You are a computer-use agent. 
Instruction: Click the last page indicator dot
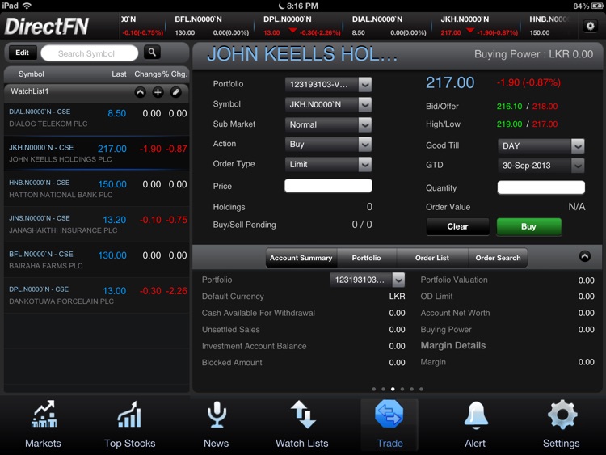tap(421, 389)
